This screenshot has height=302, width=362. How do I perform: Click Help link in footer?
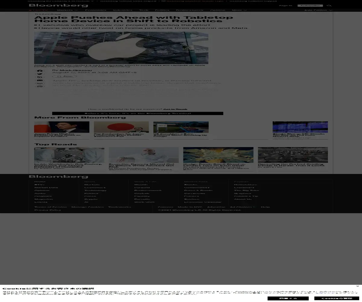click(265, 207)
